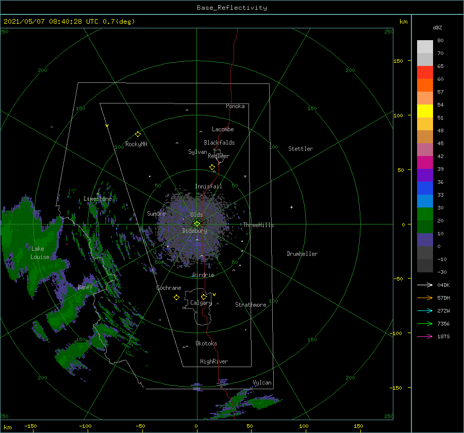Click the white 04DK arrow in legend
Screen dimensions: 464x433
pyautogui.click(x=425, y=285)
